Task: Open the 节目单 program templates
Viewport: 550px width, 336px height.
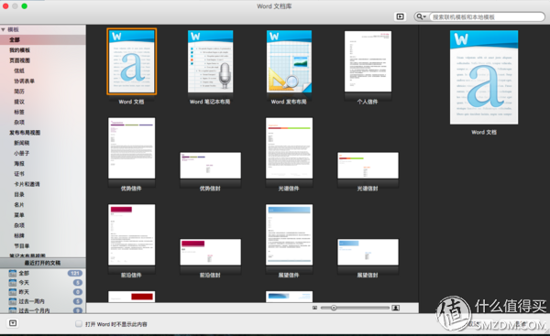Action: [x=22, y=246]
